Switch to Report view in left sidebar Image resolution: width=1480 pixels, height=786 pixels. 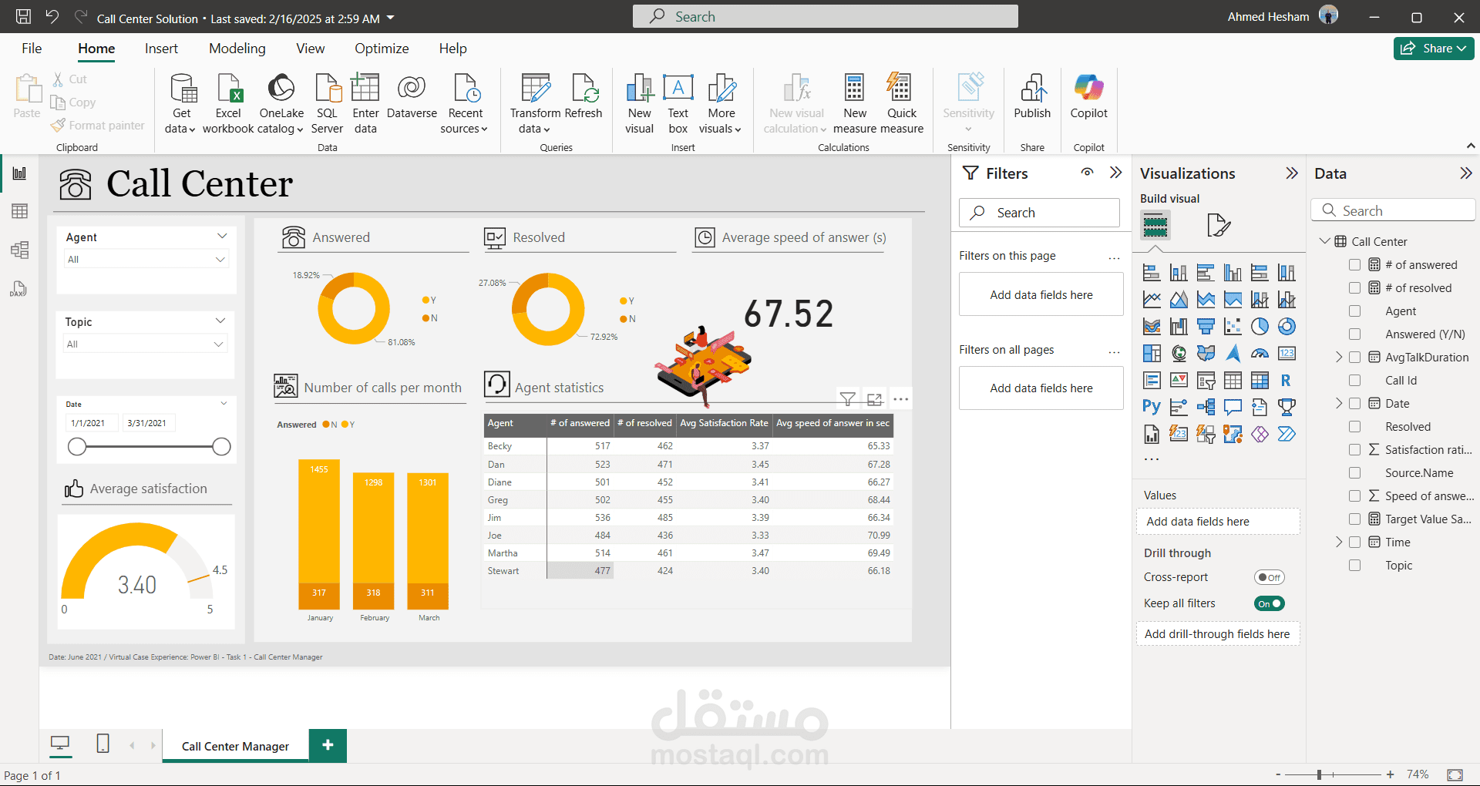(x=19, y=173)
